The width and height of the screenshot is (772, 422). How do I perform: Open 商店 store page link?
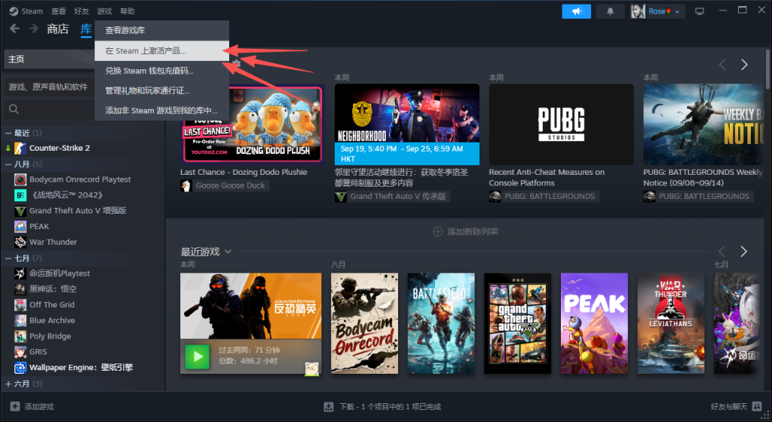point(57,29)
